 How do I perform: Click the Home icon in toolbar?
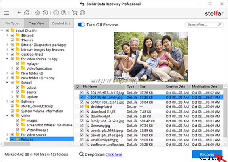(27, 13)
